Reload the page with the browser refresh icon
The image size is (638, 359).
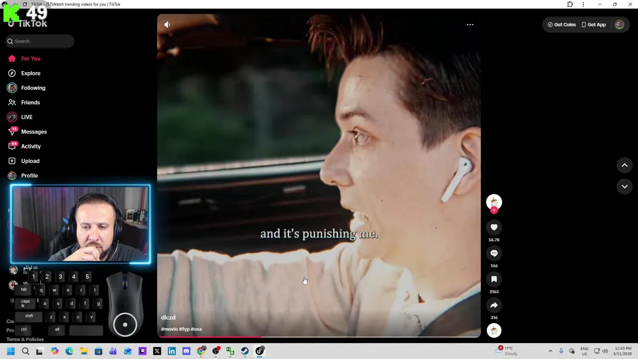25,4
